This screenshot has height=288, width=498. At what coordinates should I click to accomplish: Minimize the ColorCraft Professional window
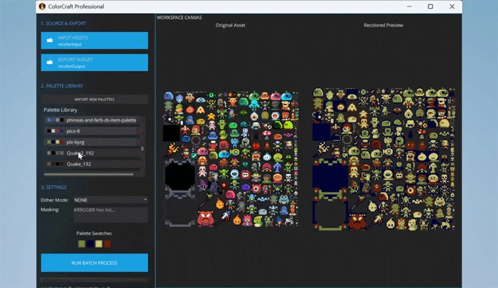409,7
